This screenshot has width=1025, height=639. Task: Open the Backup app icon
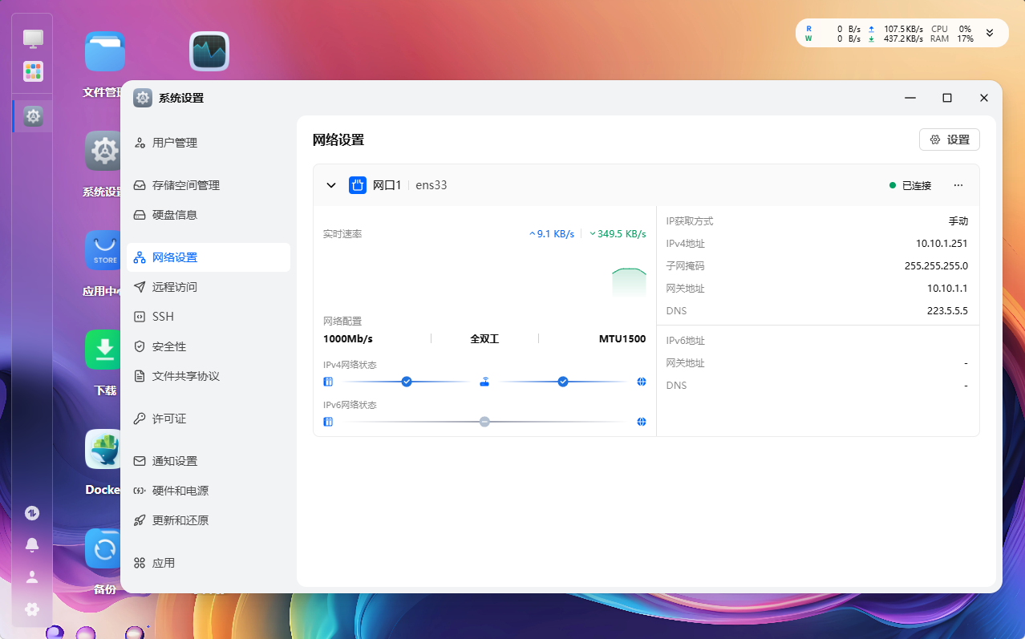tap(104, 549)
